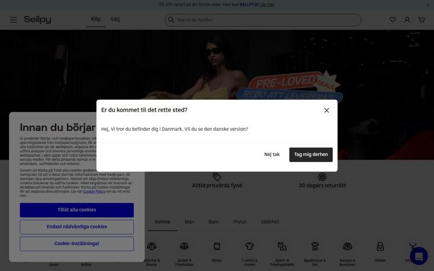Image resolution: width=434 pixels, height=271 pixels.
Task: Accept with Tillåt alla cookies
Action: tap(77, 210)
